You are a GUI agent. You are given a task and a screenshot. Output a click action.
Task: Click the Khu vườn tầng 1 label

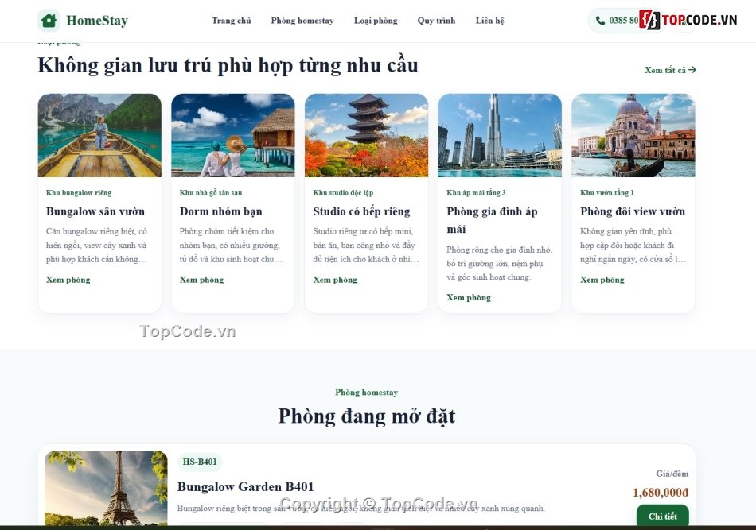607,192
